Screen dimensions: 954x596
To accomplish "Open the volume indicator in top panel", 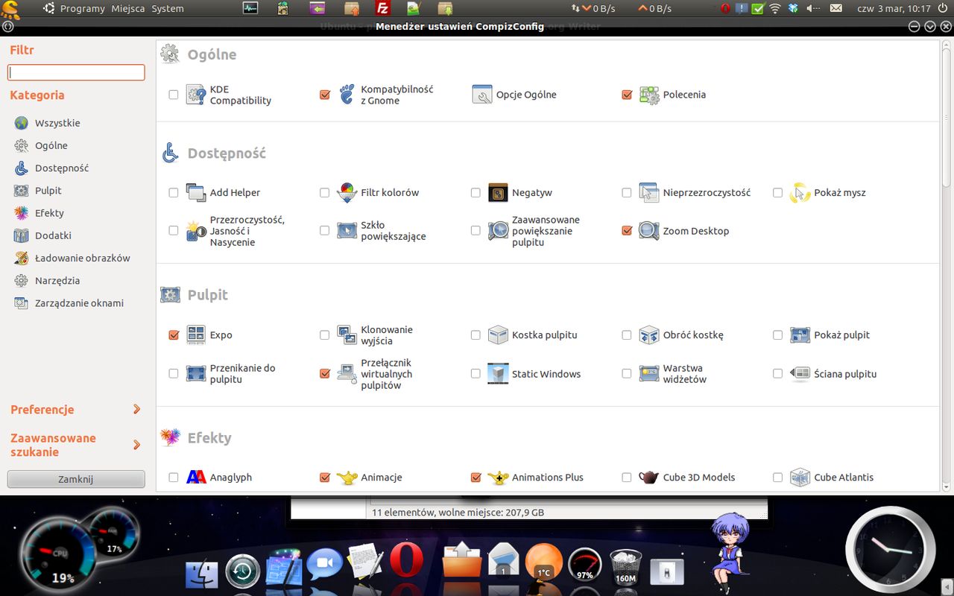I will coord(813,9).
